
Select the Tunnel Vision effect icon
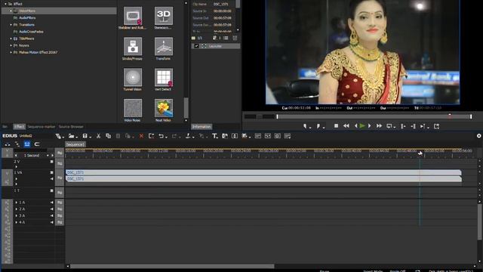[133, 77]
